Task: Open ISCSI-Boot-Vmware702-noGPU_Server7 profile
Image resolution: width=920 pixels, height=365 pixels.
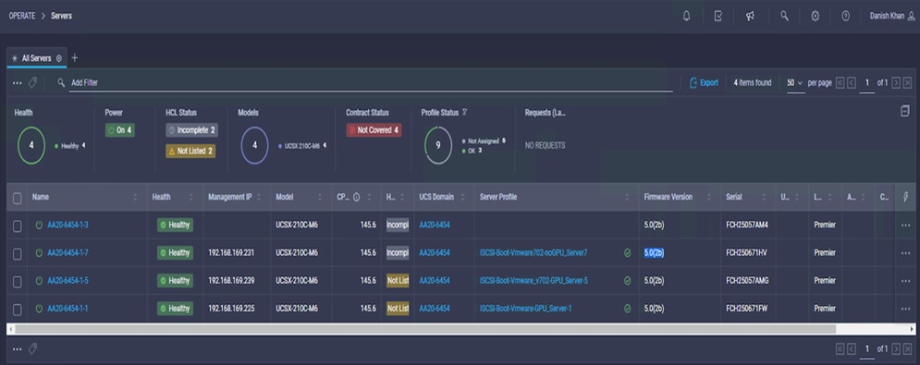Action: [x=534, y=253]
